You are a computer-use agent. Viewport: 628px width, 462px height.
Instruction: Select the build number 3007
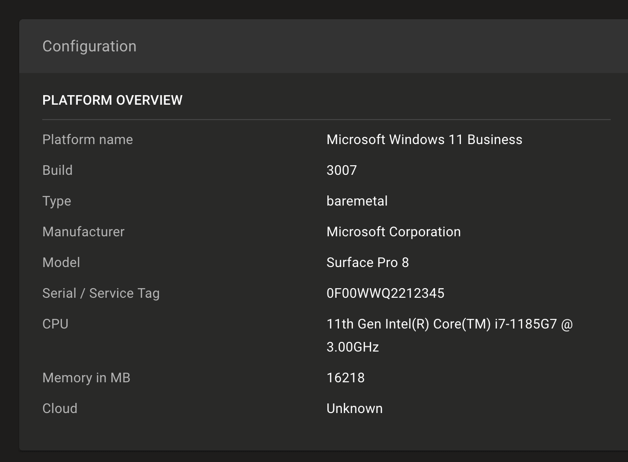[x=341, y=170]
